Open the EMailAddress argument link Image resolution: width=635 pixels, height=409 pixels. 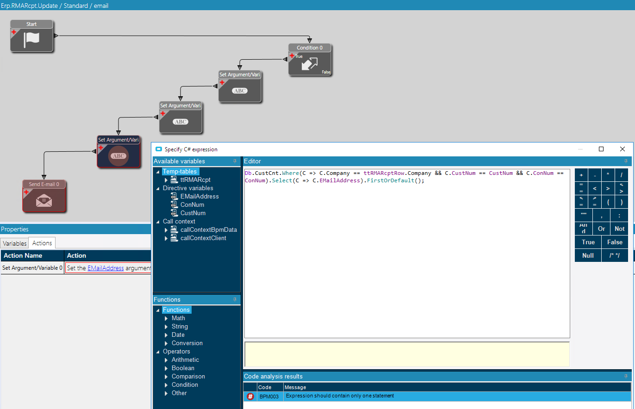(x=106, y=268)
